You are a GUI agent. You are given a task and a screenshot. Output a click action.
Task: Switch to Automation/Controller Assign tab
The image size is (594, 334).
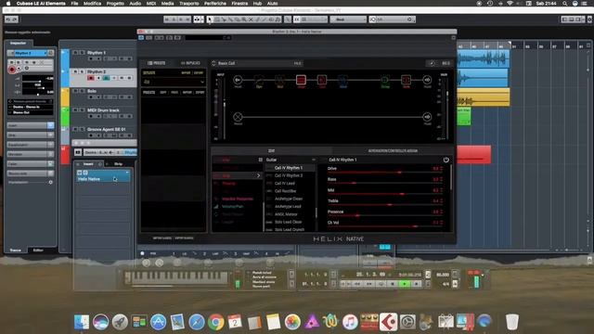click(x=393, y=150)
